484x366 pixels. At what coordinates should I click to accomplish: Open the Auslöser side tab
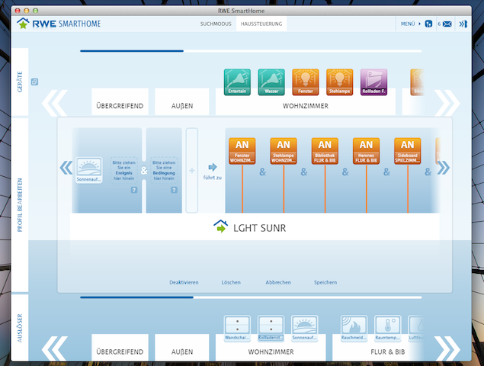[20, 328]
